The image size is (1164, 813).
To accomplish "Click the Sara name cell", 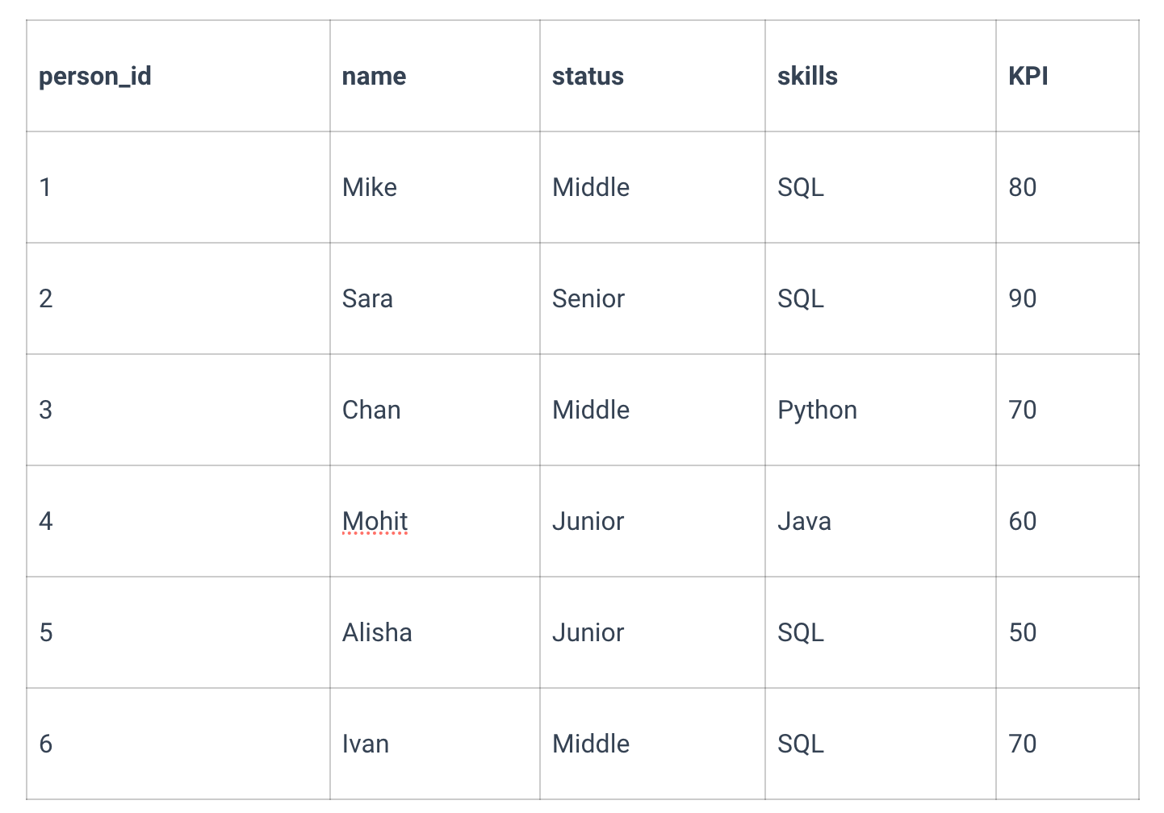I will coord(435,298).
